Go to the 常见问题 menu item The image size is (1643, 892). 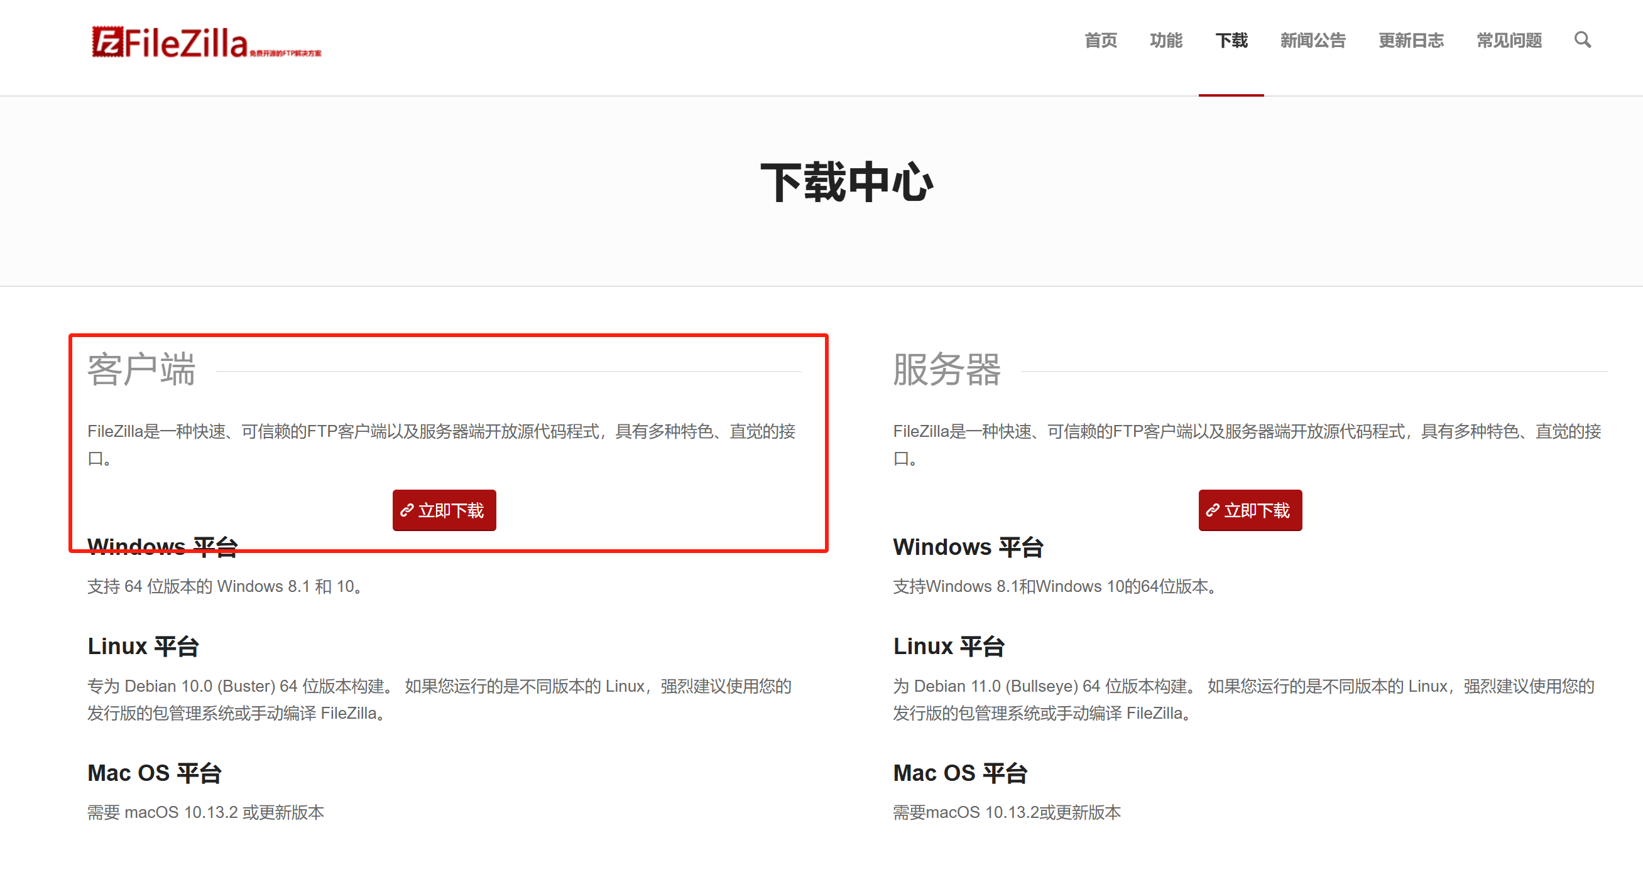1509,41
